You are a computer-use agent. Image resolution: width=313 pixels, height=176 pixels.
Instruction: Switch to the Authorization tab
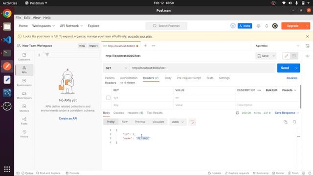(129, 78)
